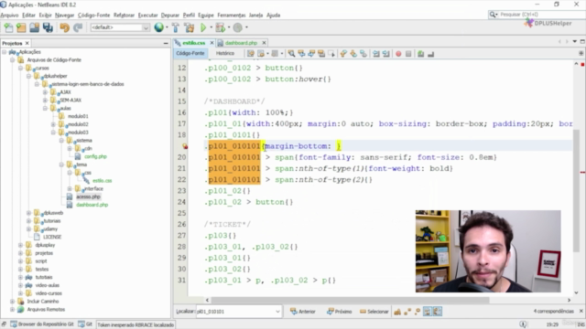Image resolution: width=586 pixels, height=329 pixels.
Task: Open the Ferramentas menu
Action: (x=232, y=16)
